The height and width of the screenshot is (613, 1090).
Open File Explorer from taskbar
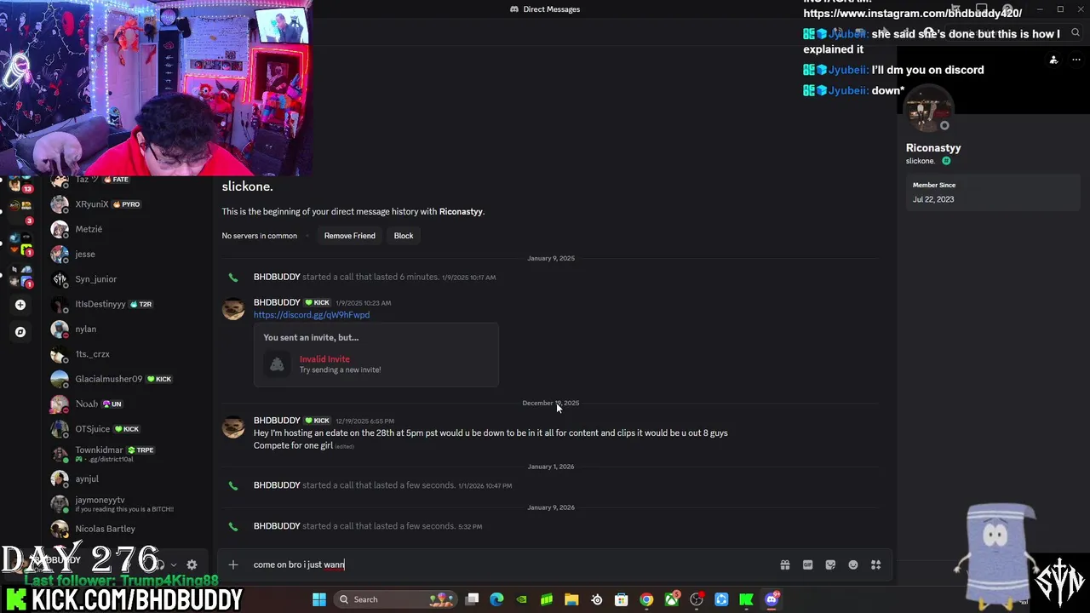coord(571,599)
